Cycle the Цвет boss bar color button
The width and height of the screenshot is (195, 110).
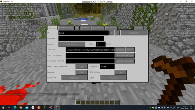click(113, 78)
